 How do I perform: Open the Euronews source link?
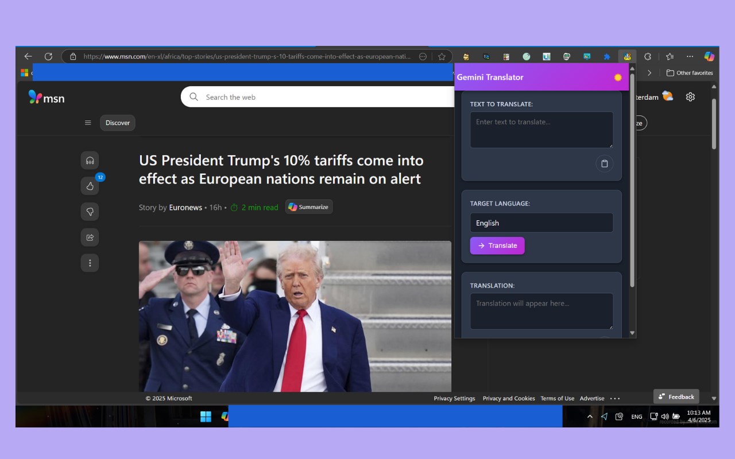[x=185, y=208]
